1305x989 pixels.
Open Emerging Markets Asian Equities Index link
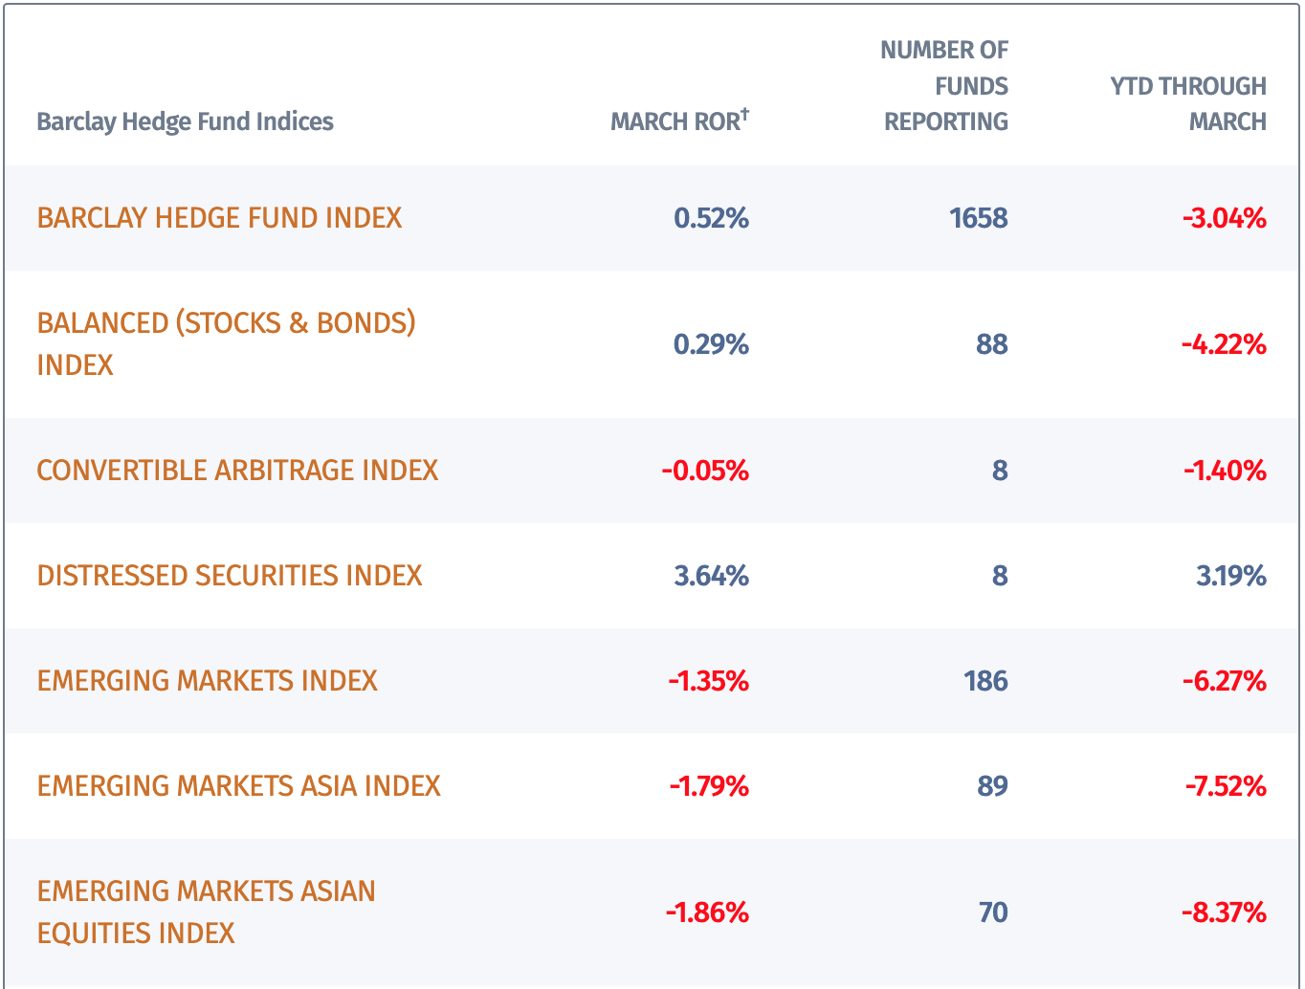206,891
